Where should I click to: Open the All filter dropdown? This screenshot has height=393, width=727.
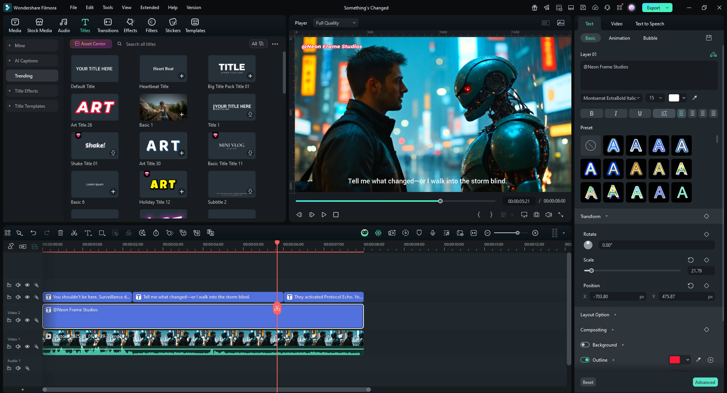click(258, 44)
